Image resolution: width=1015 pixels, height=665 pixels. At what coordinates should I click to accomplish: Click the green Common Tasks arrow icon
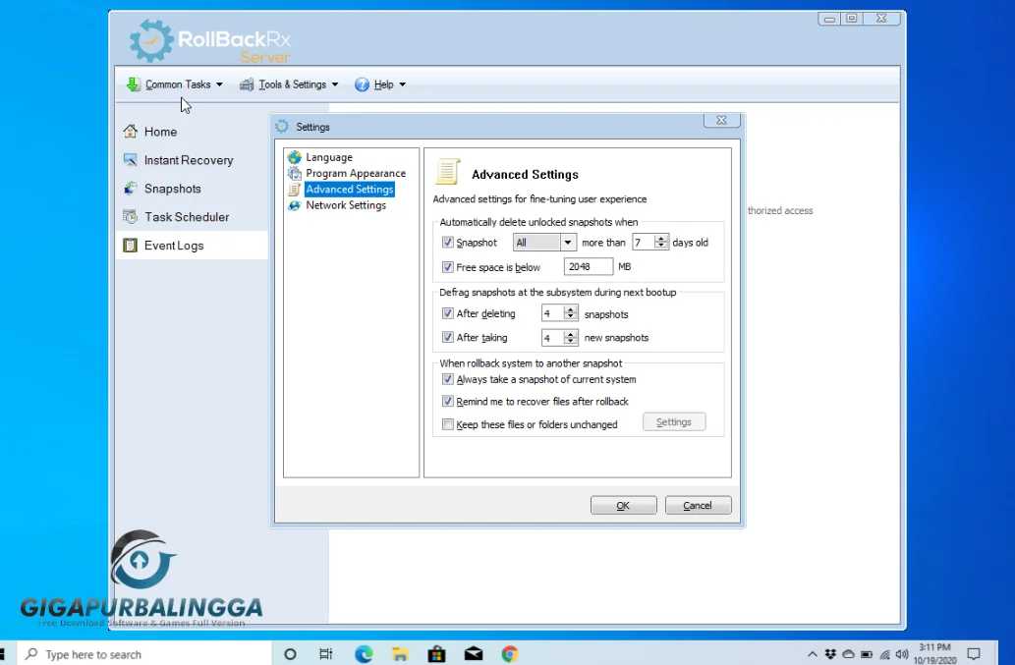[133, 84]
